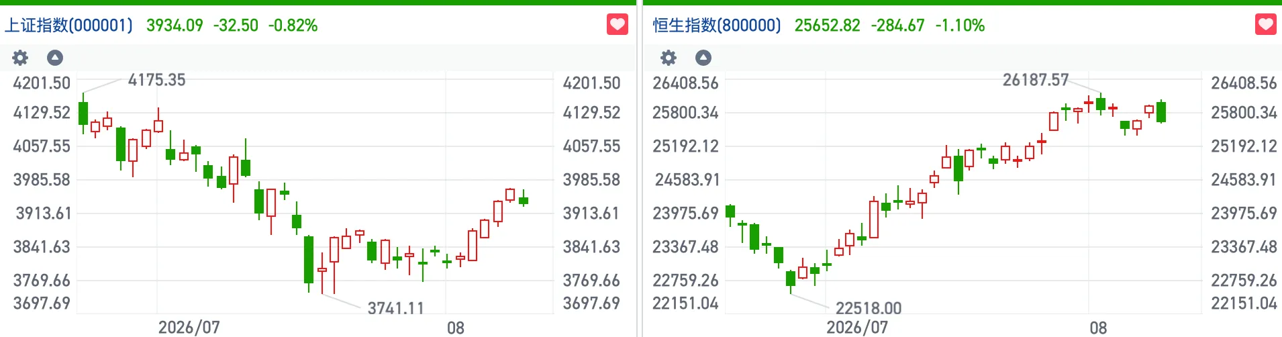1282x337 pixels.
Task: Open 上证指数(000001) index title link
Action: point(69,26)
